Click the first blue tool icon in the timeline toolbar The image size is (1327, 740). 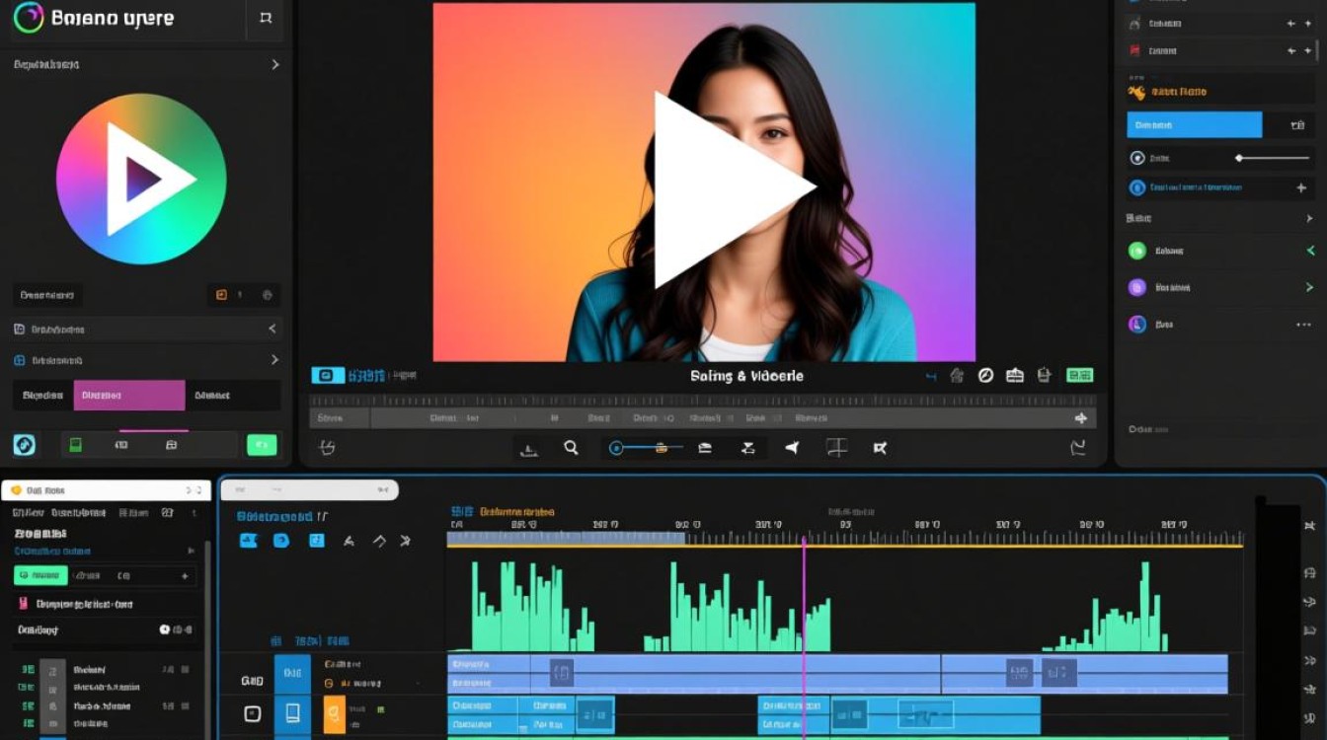[x=249, y=541]
